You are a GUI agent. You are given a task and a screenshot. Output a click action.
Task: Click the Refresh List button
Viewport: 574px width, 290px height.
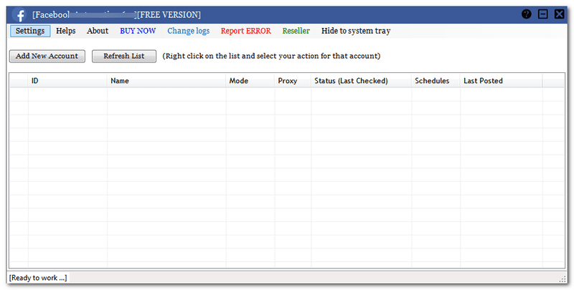124,57
